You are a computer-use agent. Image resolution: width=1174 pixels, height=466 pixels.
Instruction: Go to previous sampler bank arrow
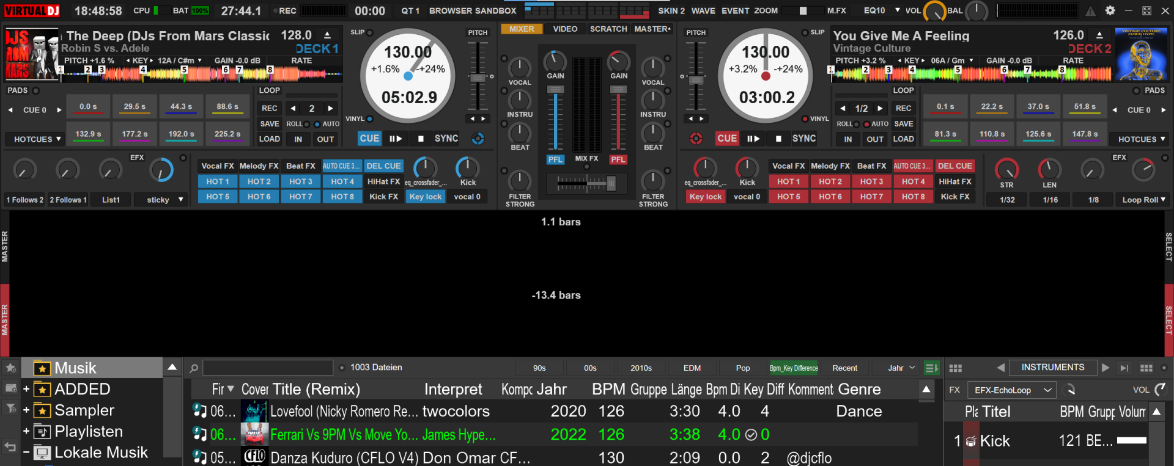point(1000,368)
